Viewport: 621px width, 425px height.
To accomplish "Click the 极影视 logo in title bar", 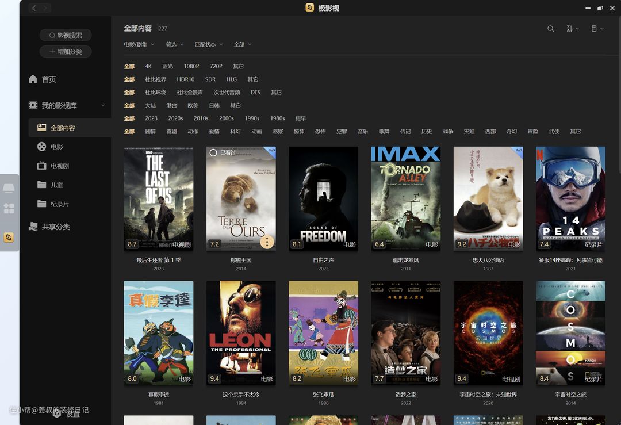I will (x=310, y=7).
